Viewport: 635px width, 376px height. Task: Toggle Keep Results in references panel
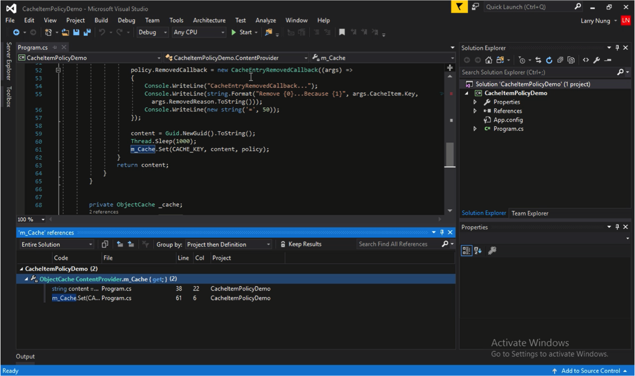point(301,244)
